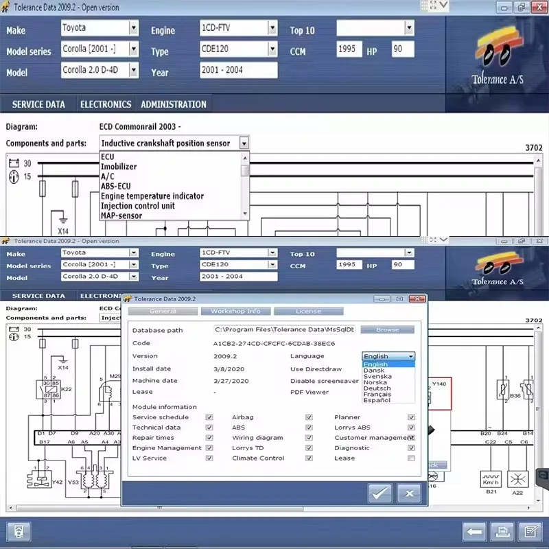Click the components list scrollbar down arrow
The height and width of the screenshot is (549, 549).
pos(245,213)
